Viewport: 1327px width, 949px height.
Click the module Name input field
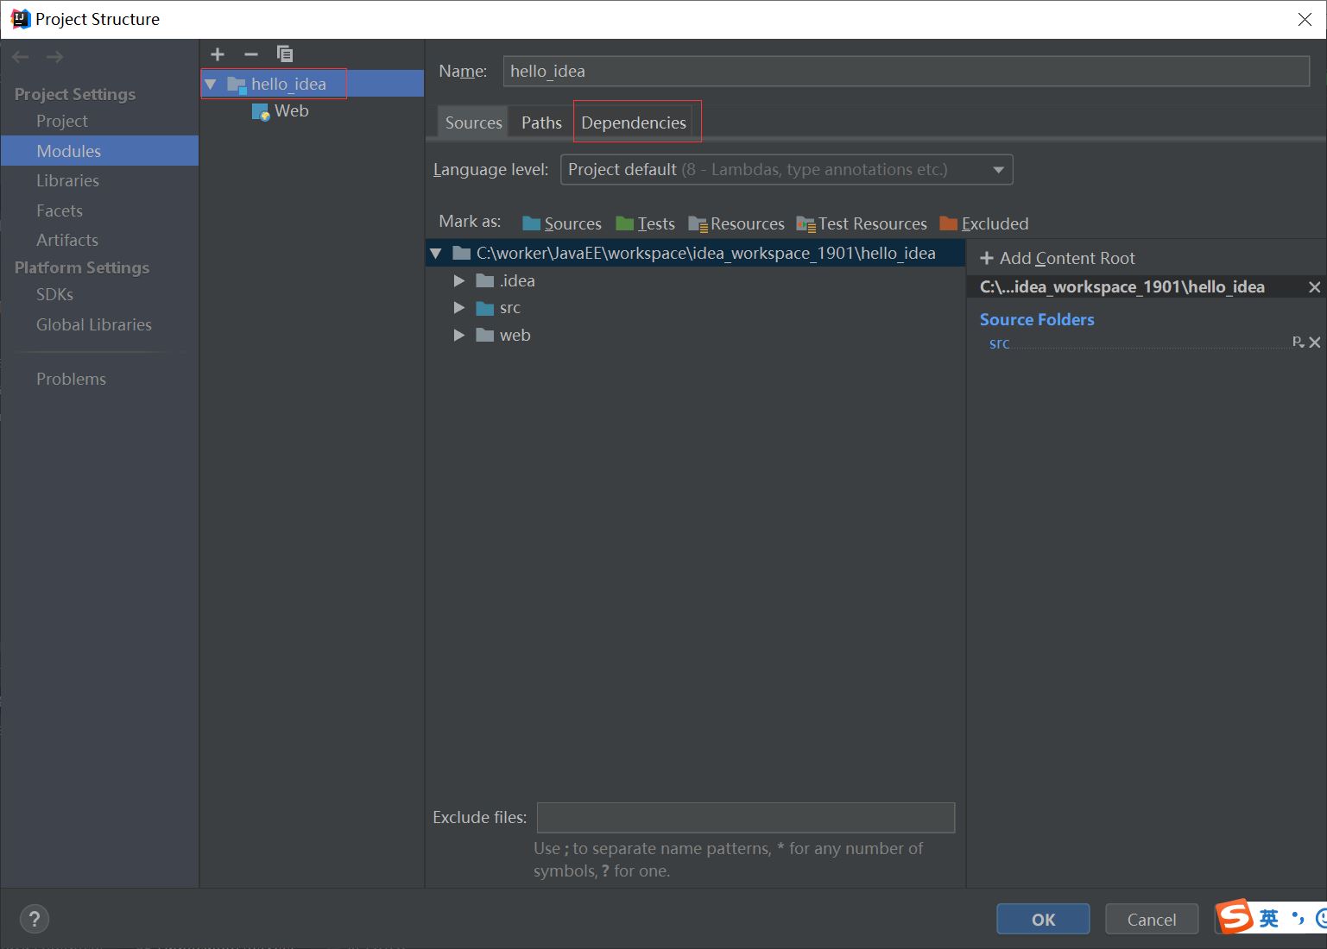(907, 71)
